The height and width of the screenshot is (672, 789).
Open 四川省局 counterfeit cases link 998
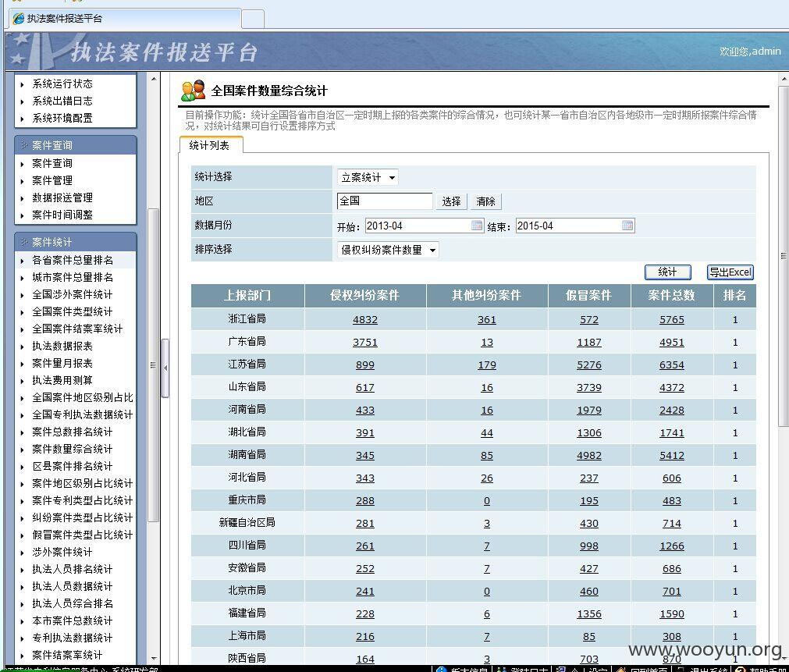(x=589, y=546)
